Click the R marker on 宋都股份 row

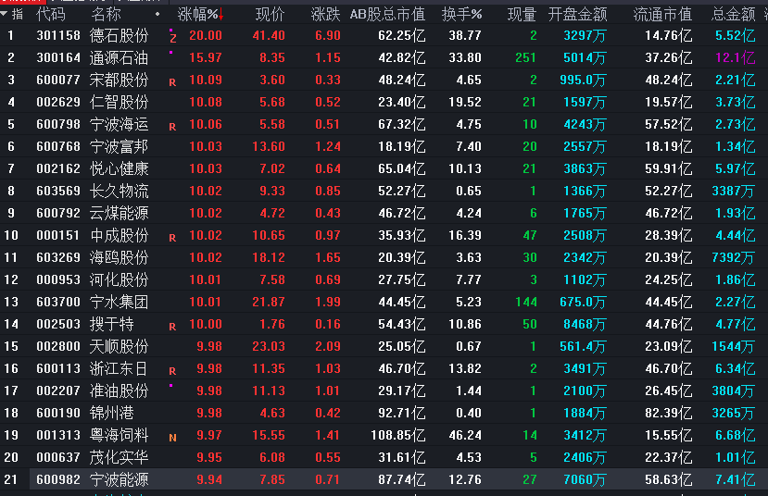[x=172, y=82]
